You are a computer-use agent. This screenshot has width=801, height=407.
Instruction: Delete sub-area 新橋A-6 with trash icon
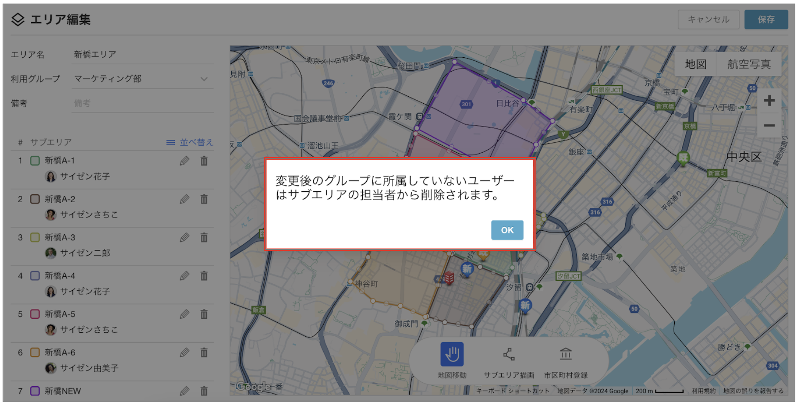204,352
